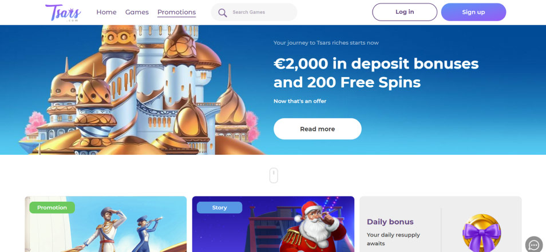Image resolution: width=546 pixels, height=252 pixels.
Task: Click the blue Story label badge
Action: pyautogui.click(x=219, y=207)
